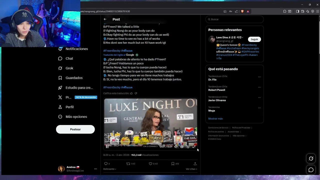The height and width of the screenshot is (180, 320).
Task: Open Brave Leo AI sparkle icon
Action: [307, 11]
